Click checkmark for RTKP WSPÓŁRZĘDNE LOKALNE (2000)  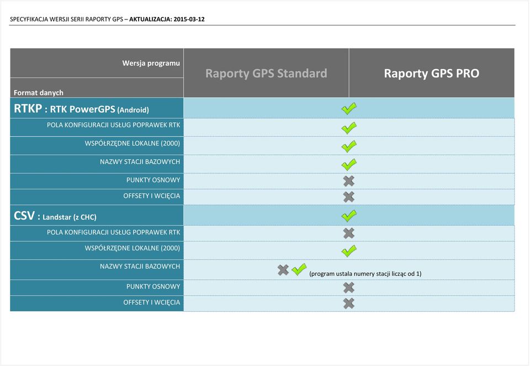349,146
